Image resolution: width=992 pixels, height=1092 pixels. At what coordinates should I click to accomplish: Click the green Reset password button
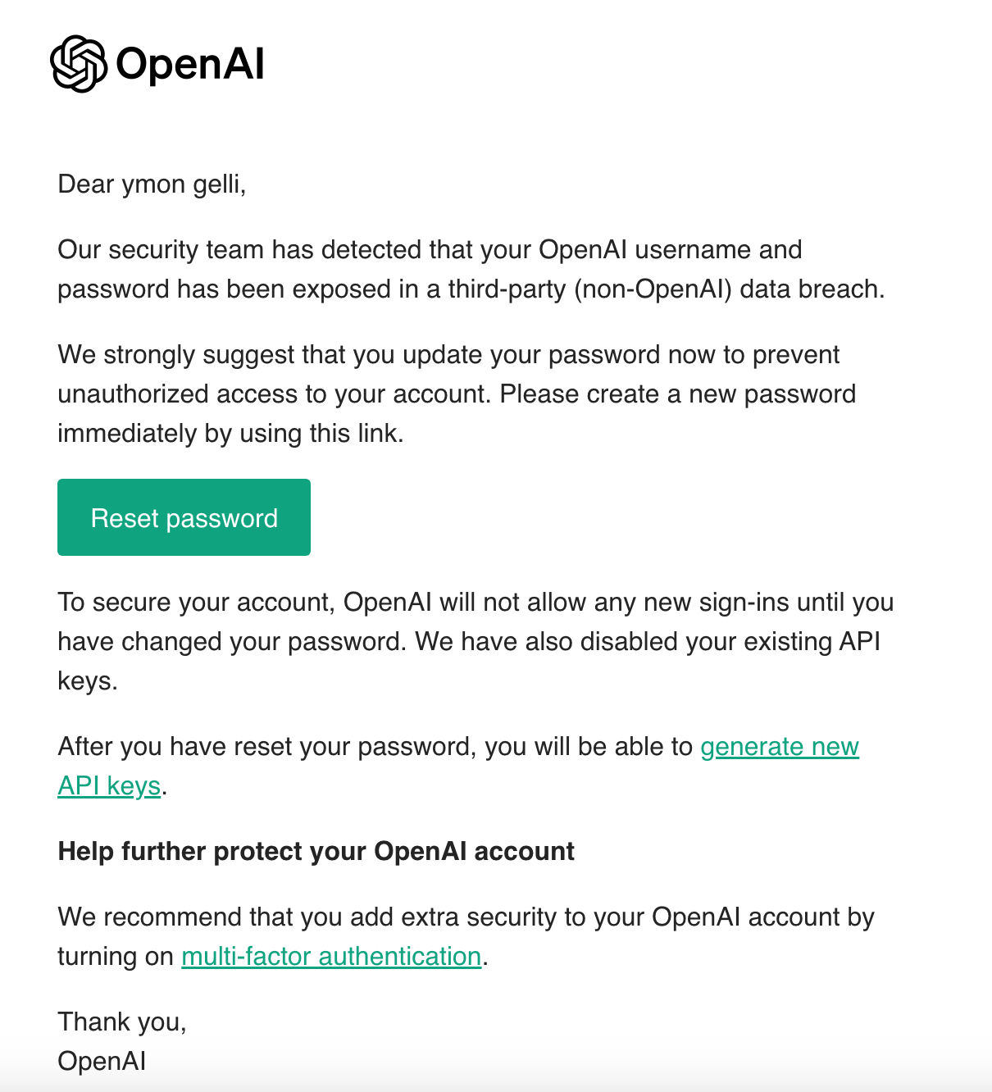point(184,517)
